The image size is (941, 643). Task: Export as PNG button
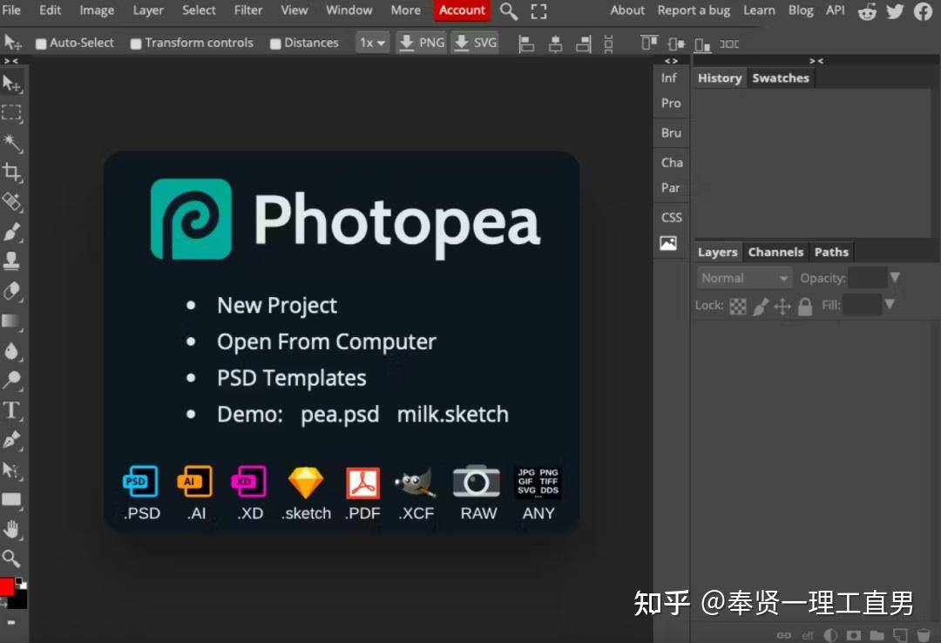pyautogui.click(x=422, y=44)
